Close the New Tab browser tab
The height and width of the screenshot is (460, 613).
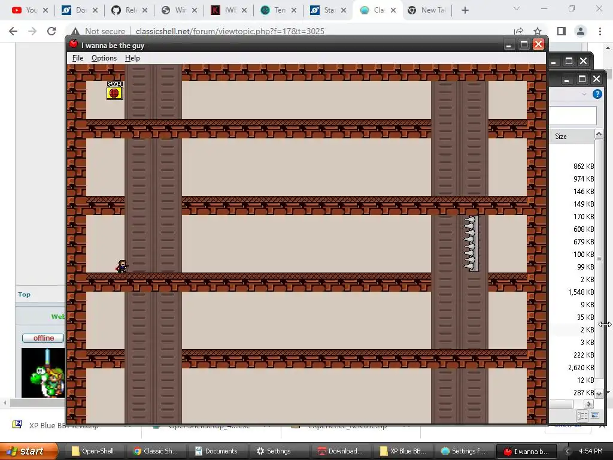tap(443, 10)
